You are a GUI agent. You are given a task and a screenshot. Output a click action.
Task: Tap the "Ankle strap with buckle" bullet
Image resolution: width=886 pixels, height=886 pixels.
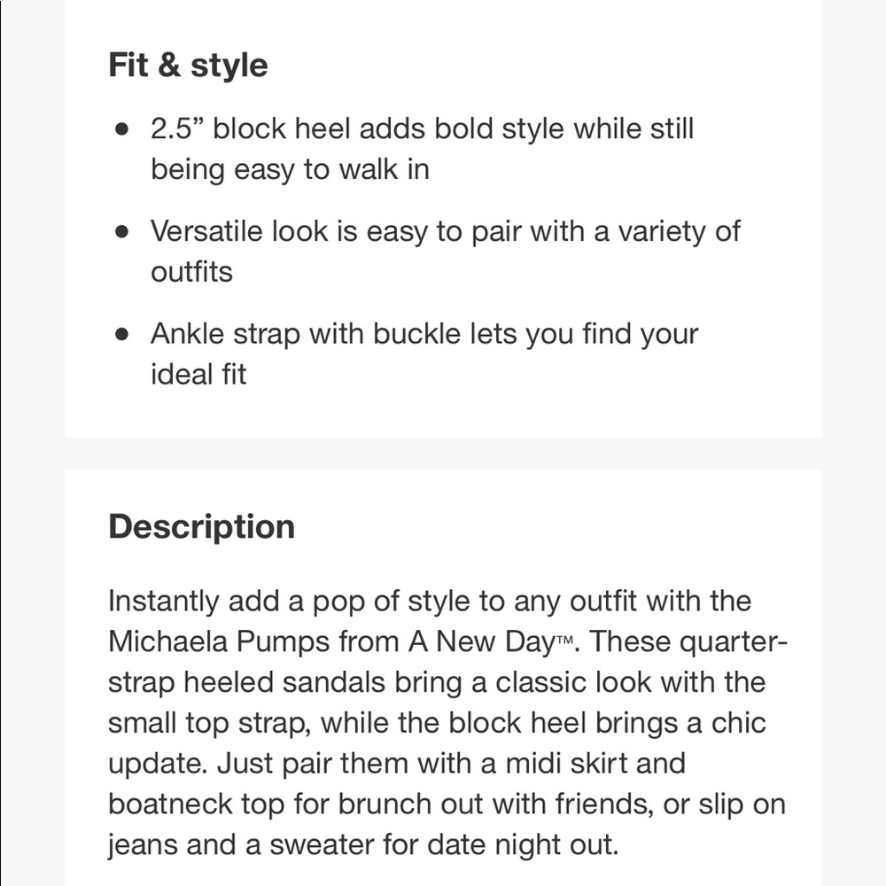pyautogui.click(x=424, y=335)
